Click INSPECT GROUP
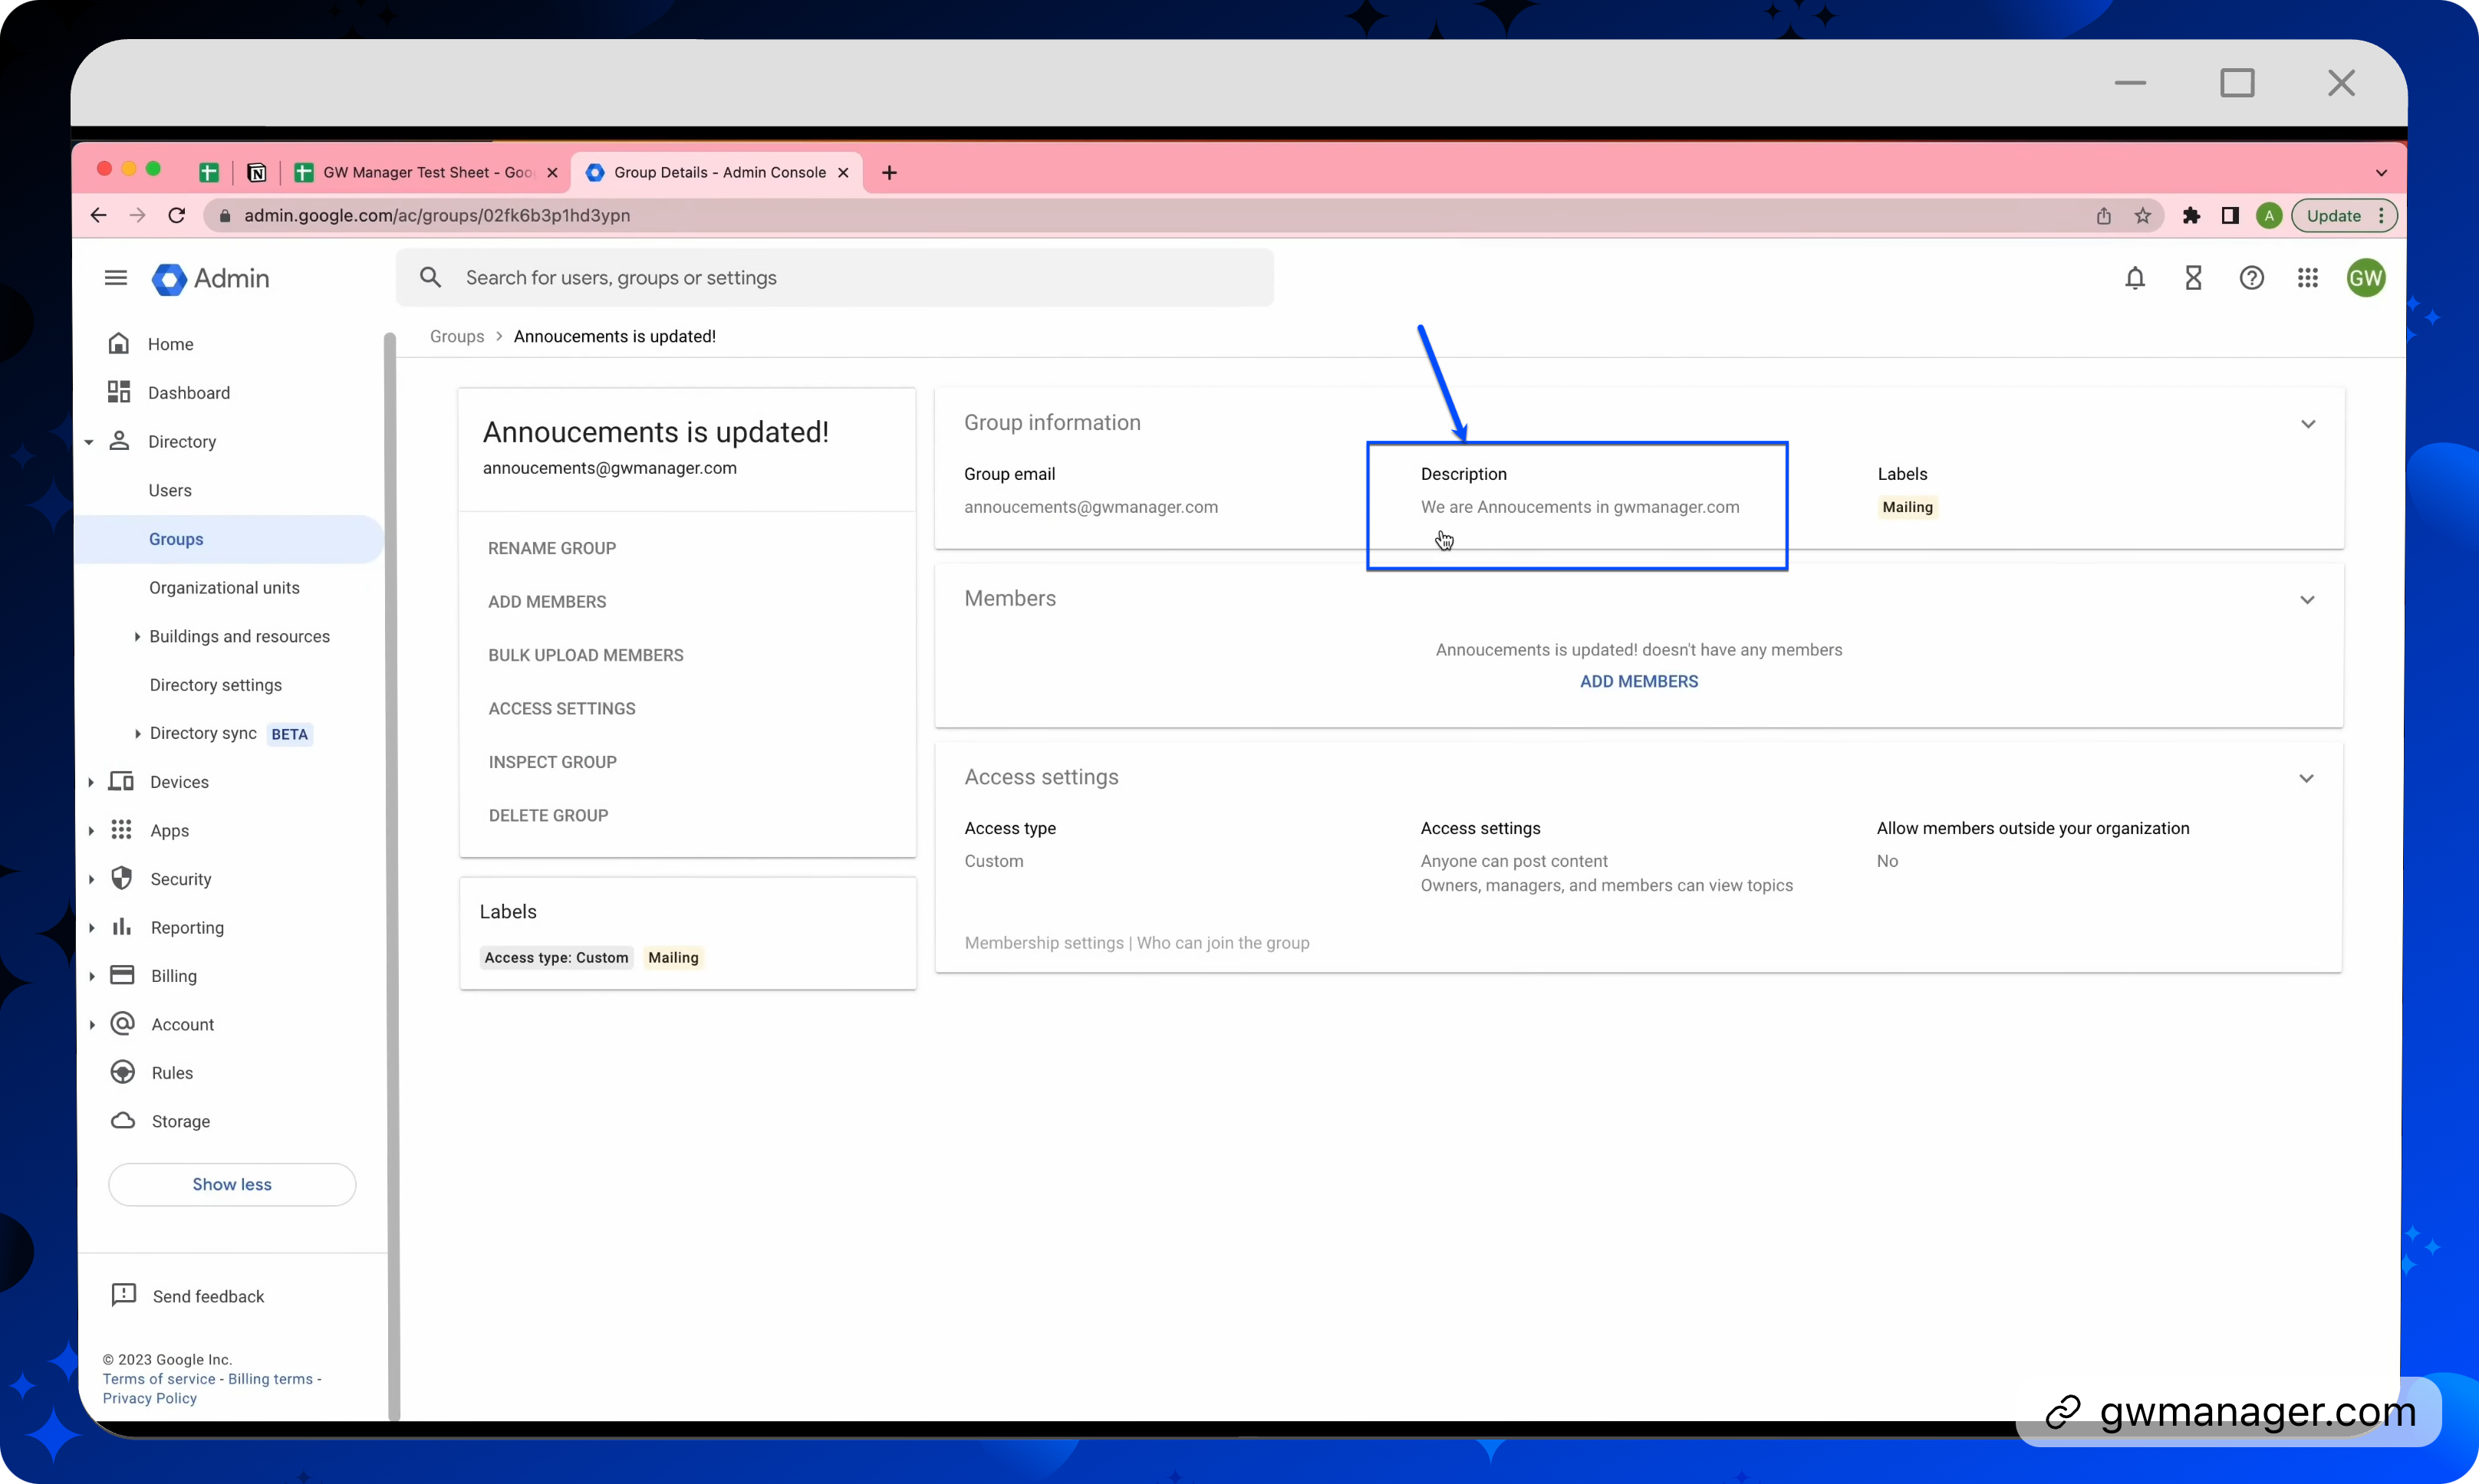 tap(552, 762)
